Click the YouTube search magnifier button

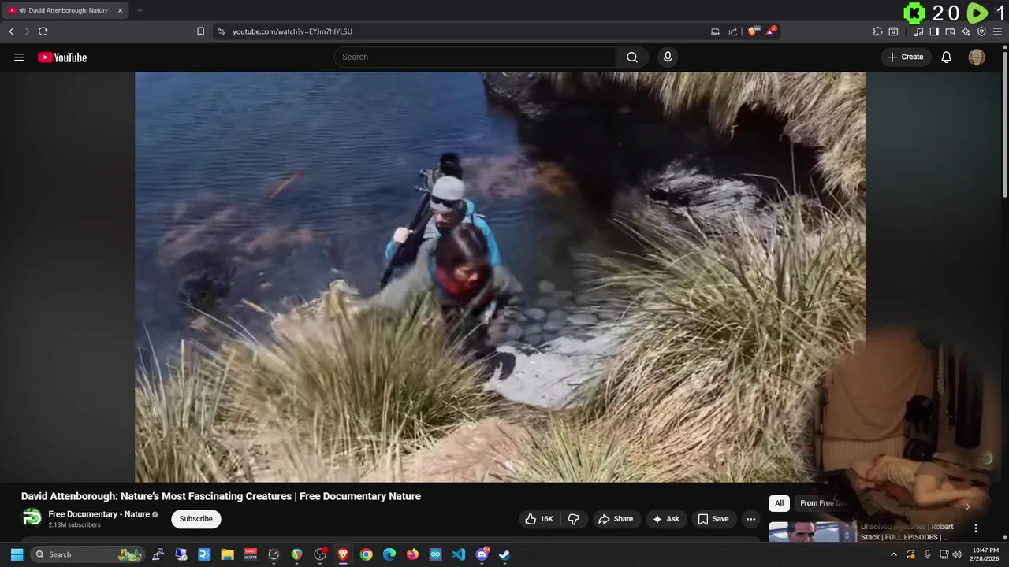point(632,57)
